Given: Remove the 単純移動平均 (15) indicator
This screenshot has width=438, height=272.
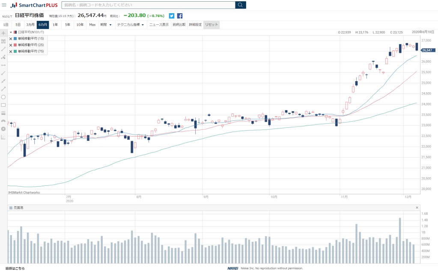Looking at the screenshot, I should [11, 38].
